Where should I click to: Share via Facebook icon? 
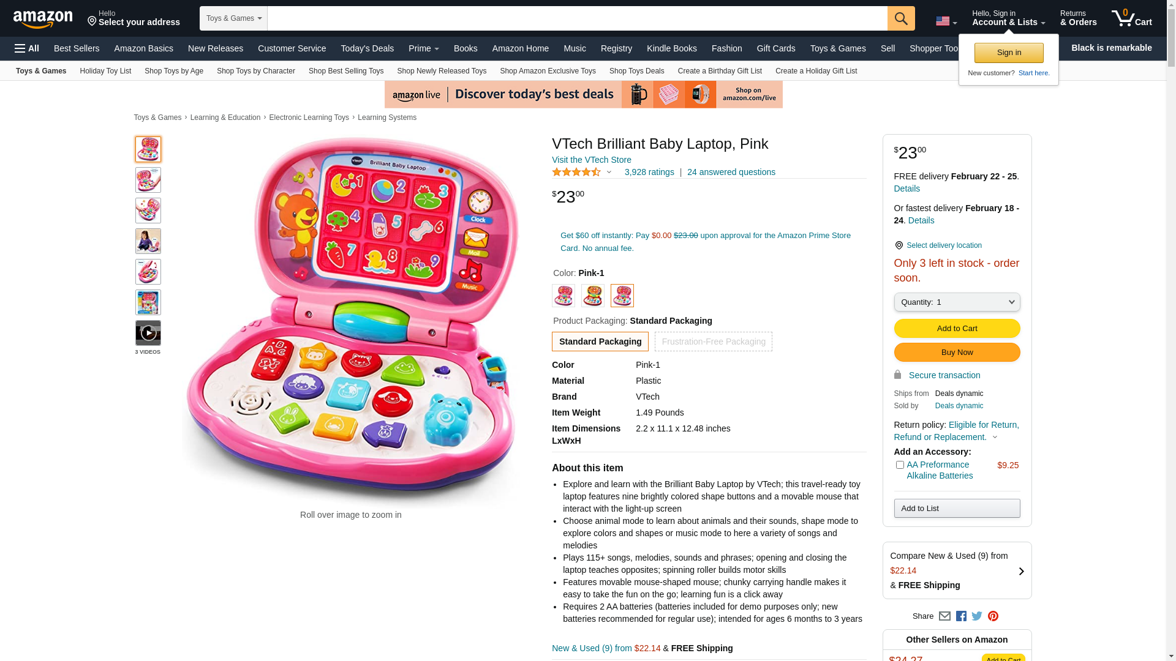click(961, 616)
